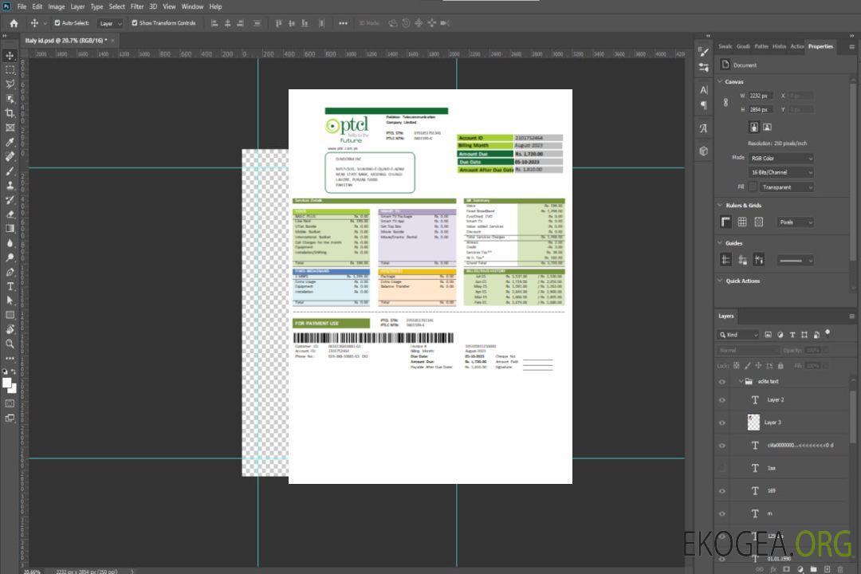Toggle Show Transform Controls checkbox
861x574 pixels.
pos(134,23)
